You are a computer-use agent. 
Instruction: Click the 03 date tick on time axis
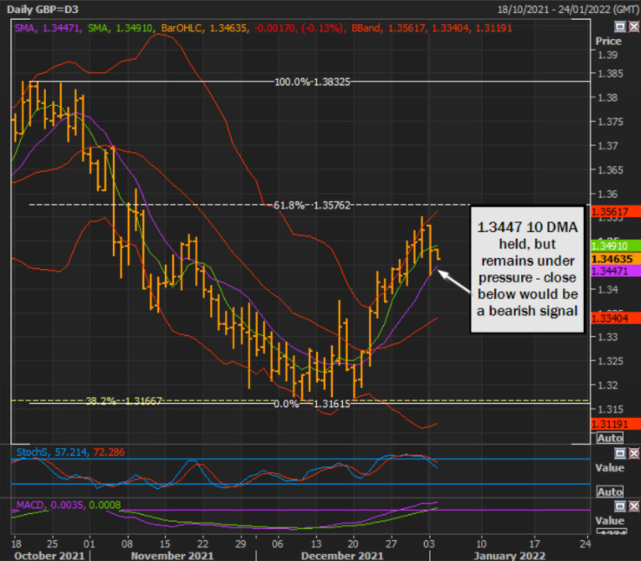click(429, 544)
